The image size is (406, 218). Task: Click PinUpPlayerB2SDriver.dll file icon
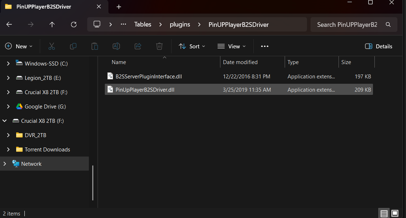pyautogui.click(x=110, y=89)
